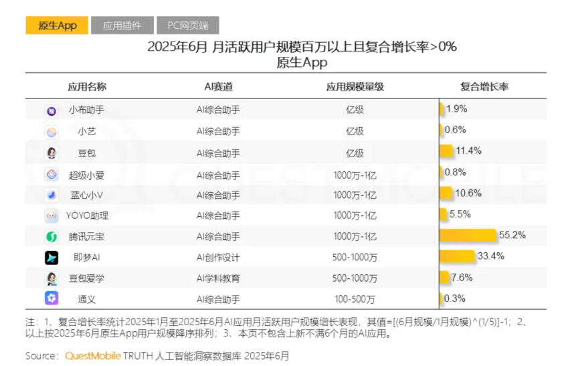
Task: Switch to the PC网页端 tab
Action: tap(187, 25)
